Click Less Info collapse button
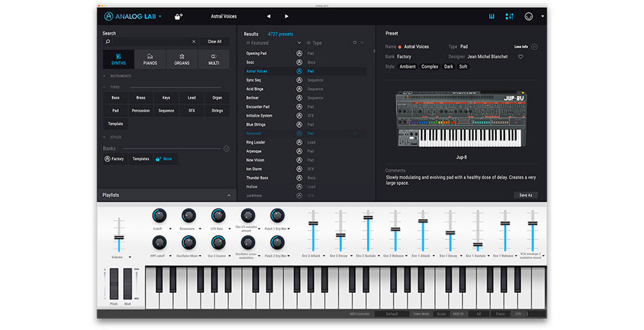644x330 pixels. [x=525, y=46]
